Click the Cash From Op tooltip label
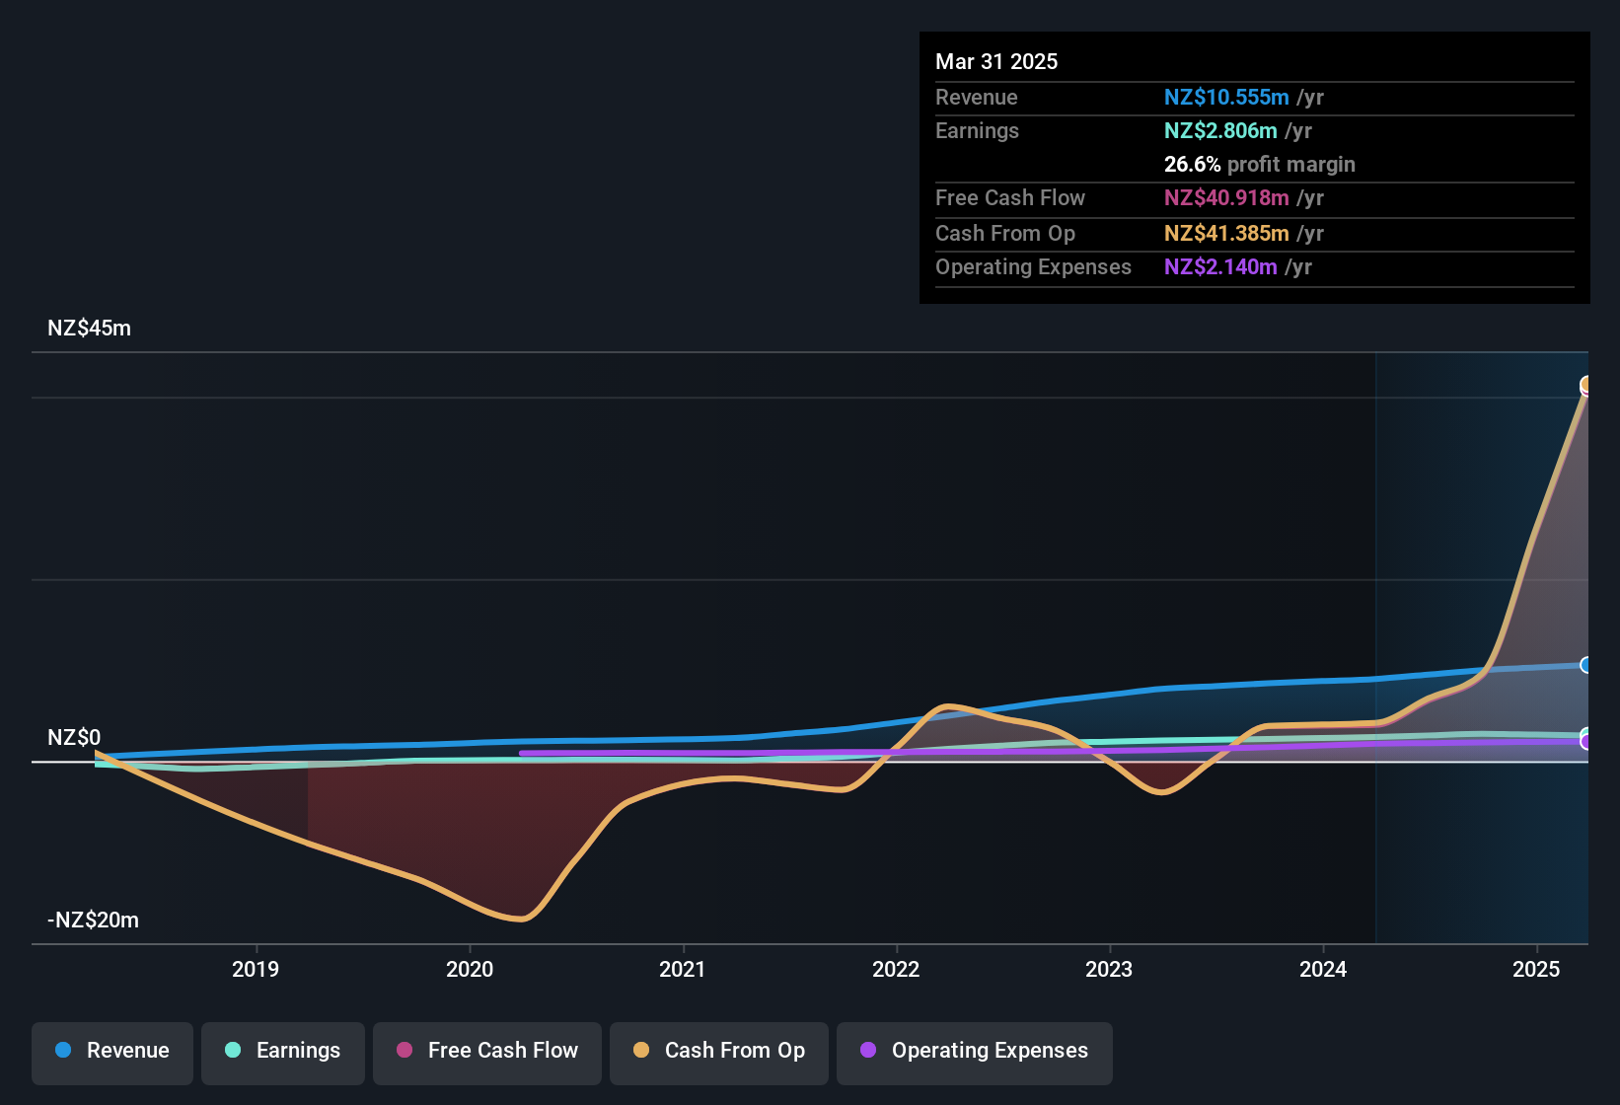1620x1105 pixels. point(1005,233)
